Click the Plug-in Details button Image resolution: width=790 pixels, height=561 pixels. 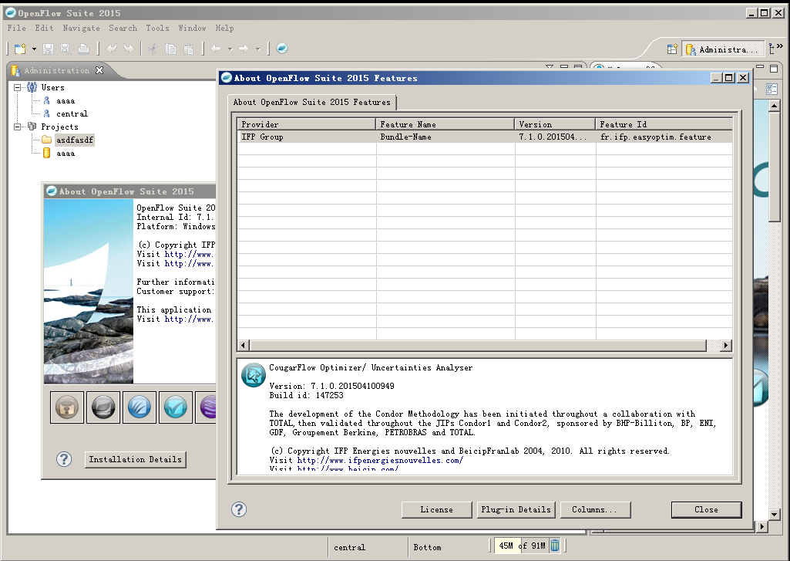516,509
